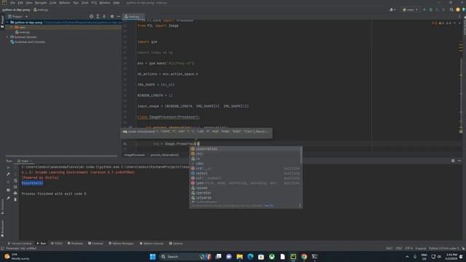Screen dimensions: 466x262
Task: Select 'object' completion suggestion
Action: [x=245, y=173]
